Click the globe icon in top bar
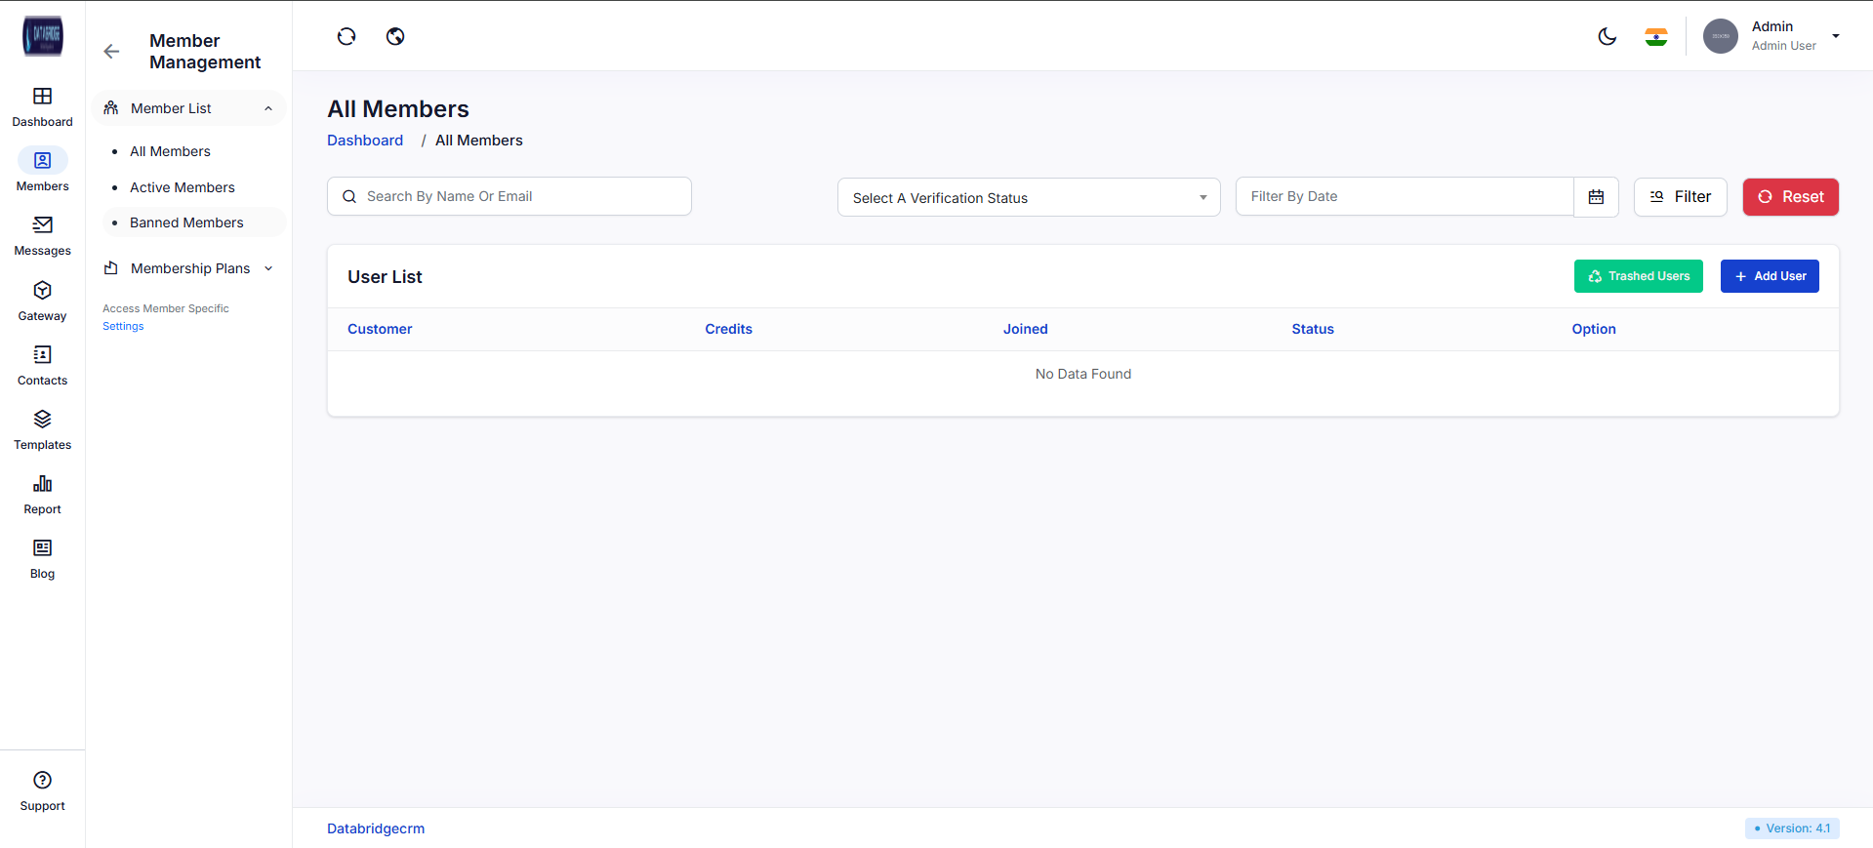Image resolution: width=1873 pixels, height=848 pixels. [x=395, y=37]
